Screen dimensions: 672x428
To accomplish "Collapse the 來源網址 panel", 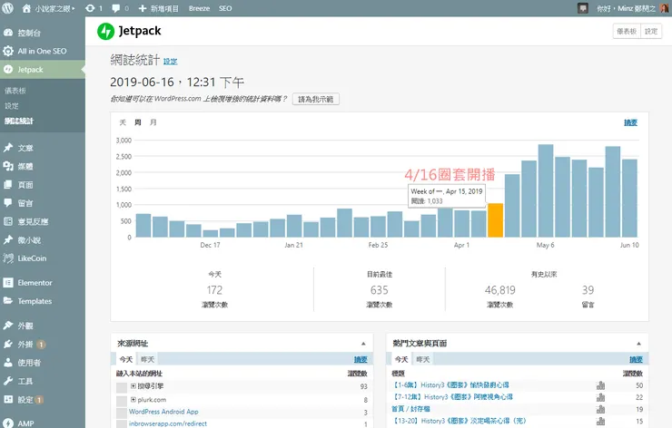I will tap(363, 344).
